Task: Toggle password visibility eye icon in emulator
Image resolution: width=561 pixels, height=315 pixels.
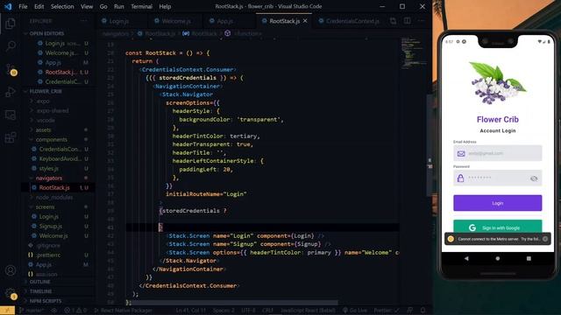Action: pos(534,178)
